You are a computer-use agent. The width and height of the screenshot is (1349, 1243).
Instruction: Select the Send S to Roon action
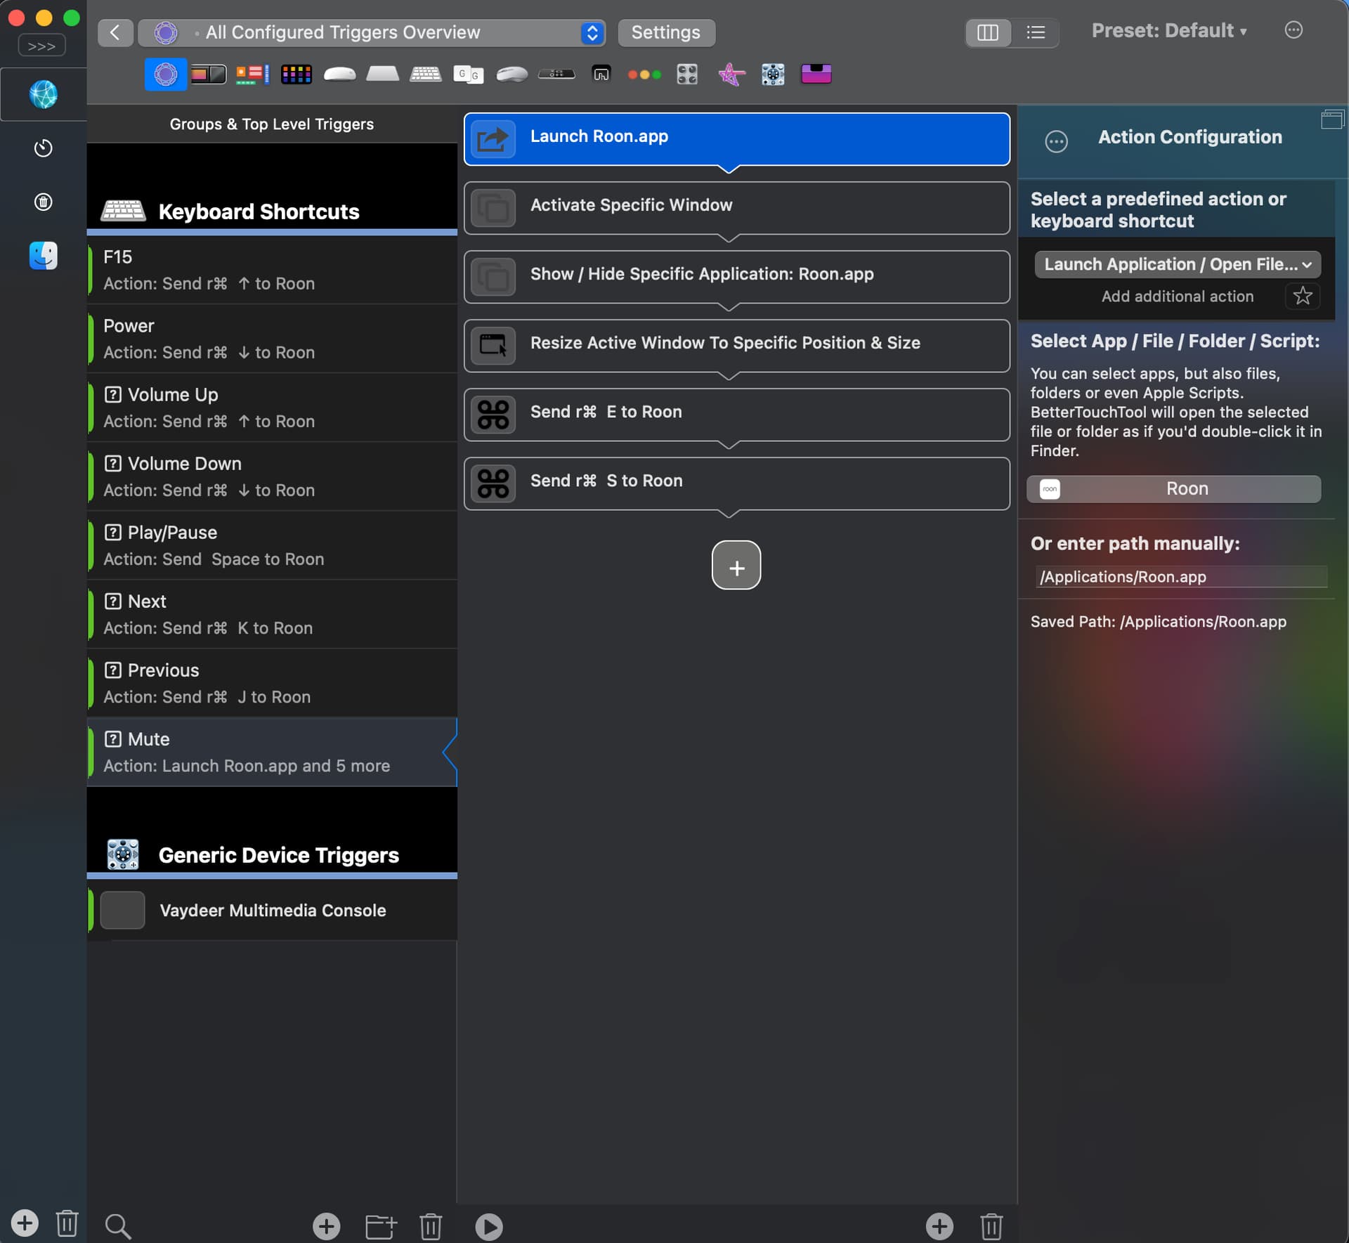[x=736, y=483]
